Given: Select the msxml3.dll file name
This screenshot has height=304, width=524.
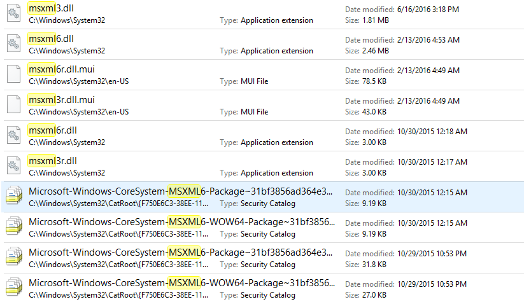Looking at the screenshot, I should click(x=51, y=8).
